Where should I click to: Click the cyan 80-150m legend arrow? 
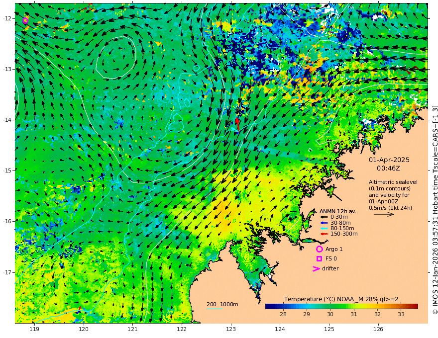(324, 229)
